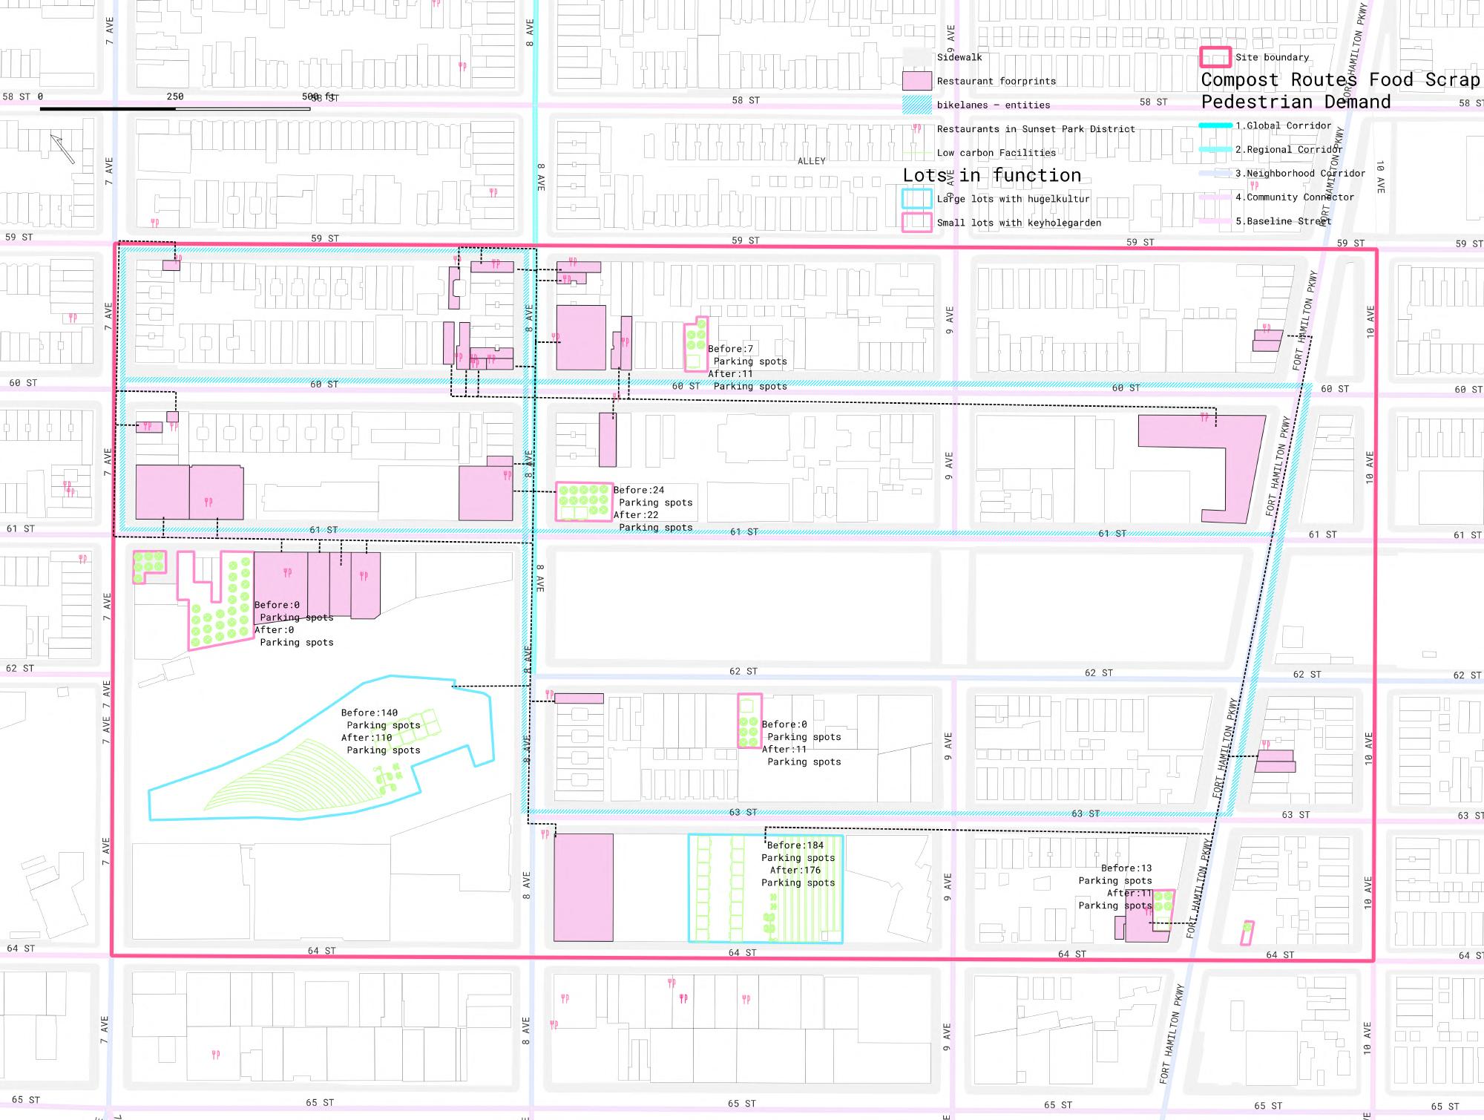Click Low carbon Facilities legend line
Image resolution: width=1484 pixels, height=1120 pixels.
[x=917, y=153]
